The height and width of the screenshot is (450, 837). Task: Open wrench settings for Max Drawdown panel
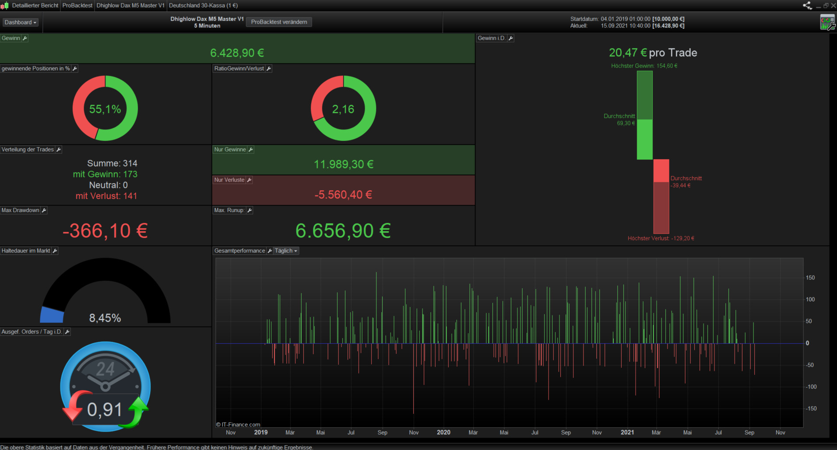click(44, 210)
